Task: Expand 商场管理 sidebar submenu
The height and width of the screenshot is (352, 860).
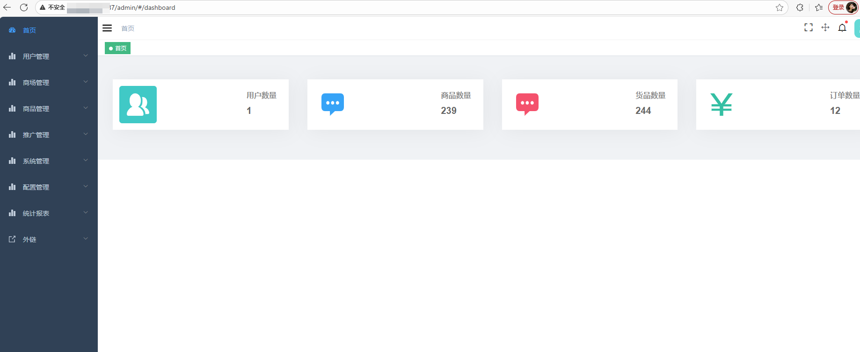Action: (x=49, y=83)
